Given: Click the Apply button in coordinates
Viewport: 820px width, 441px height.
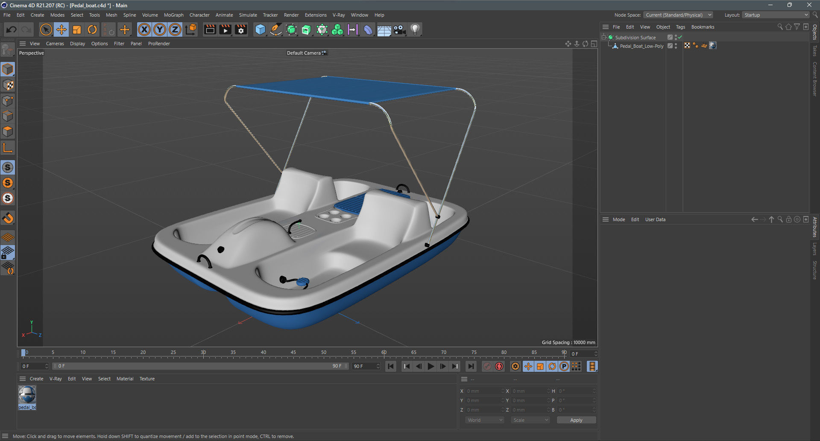Looking at the screenshot, I should tap(576, 420).
